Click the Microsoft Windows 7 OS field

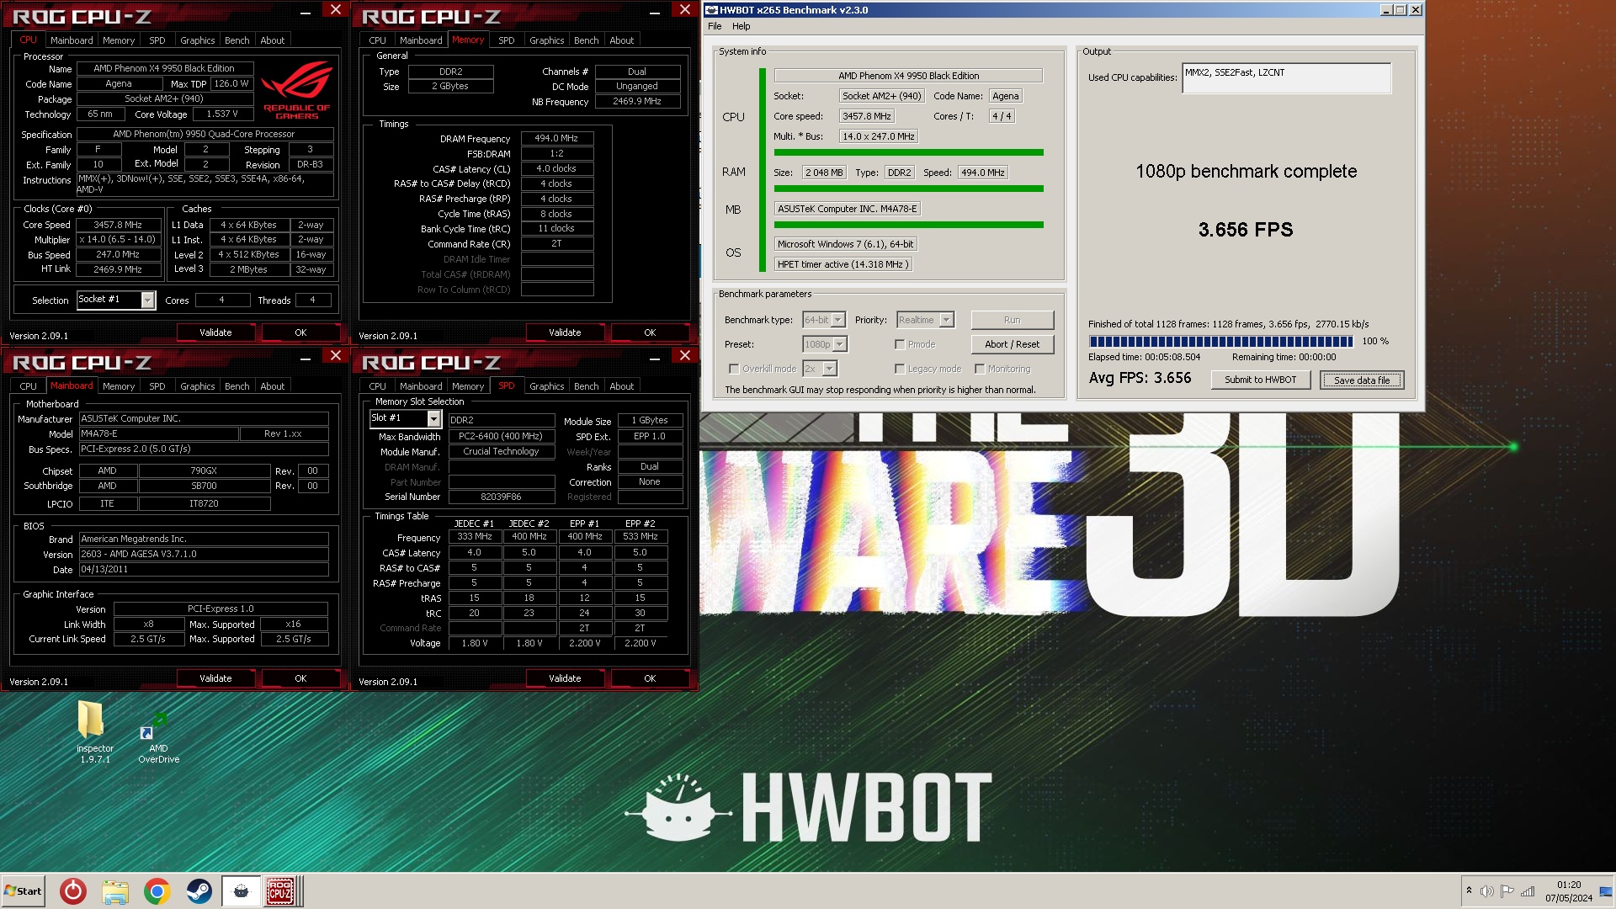(x=845, y=244)
